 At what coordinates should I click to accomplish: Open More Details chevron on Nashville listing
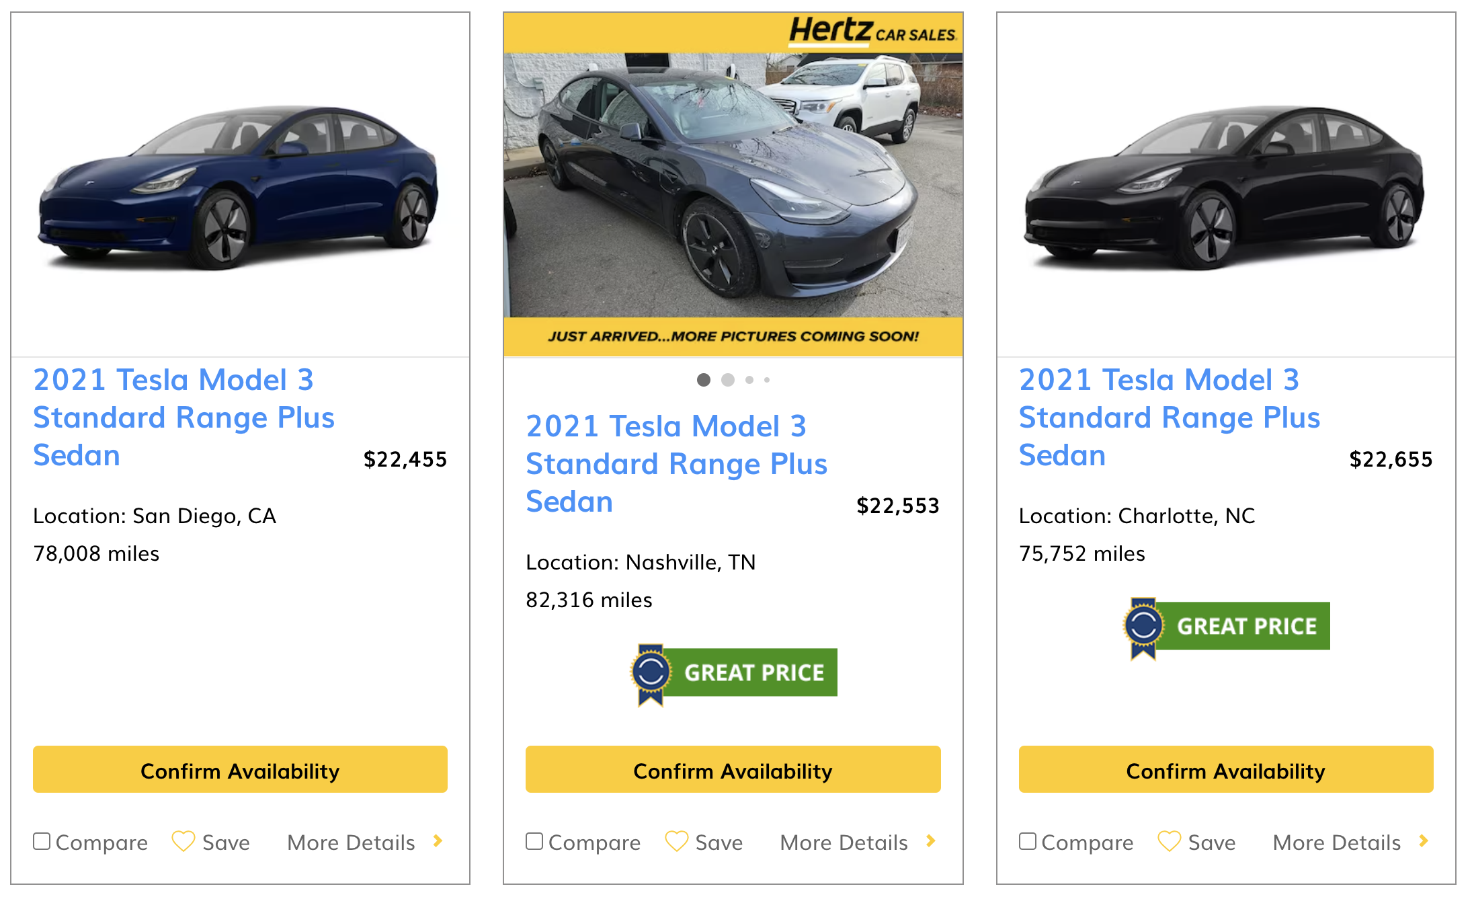pyautogui.click(x=931, y=840)
